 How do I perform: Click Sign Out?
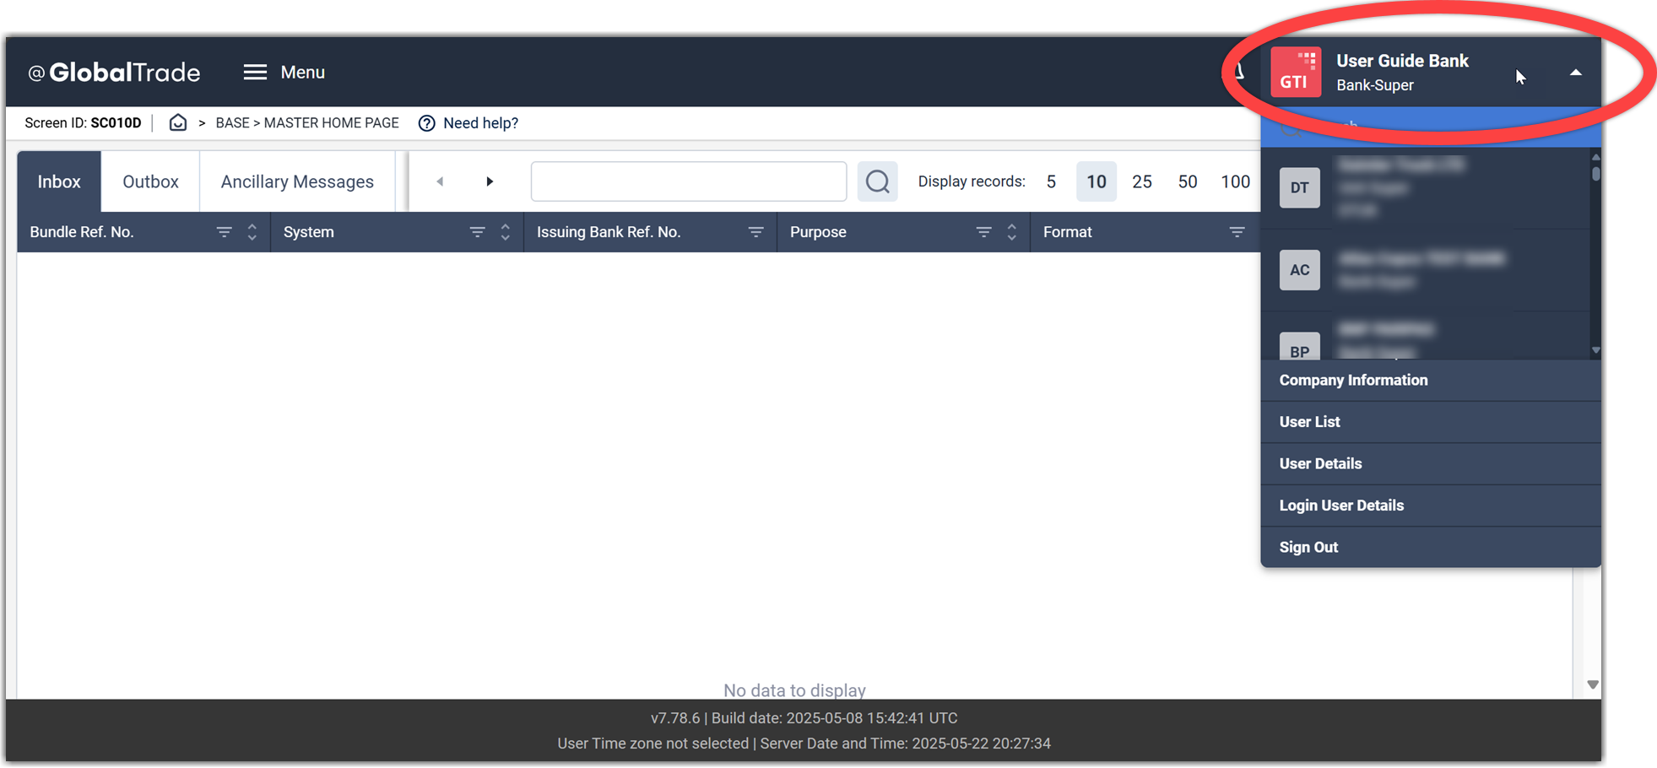[1431, 548]
